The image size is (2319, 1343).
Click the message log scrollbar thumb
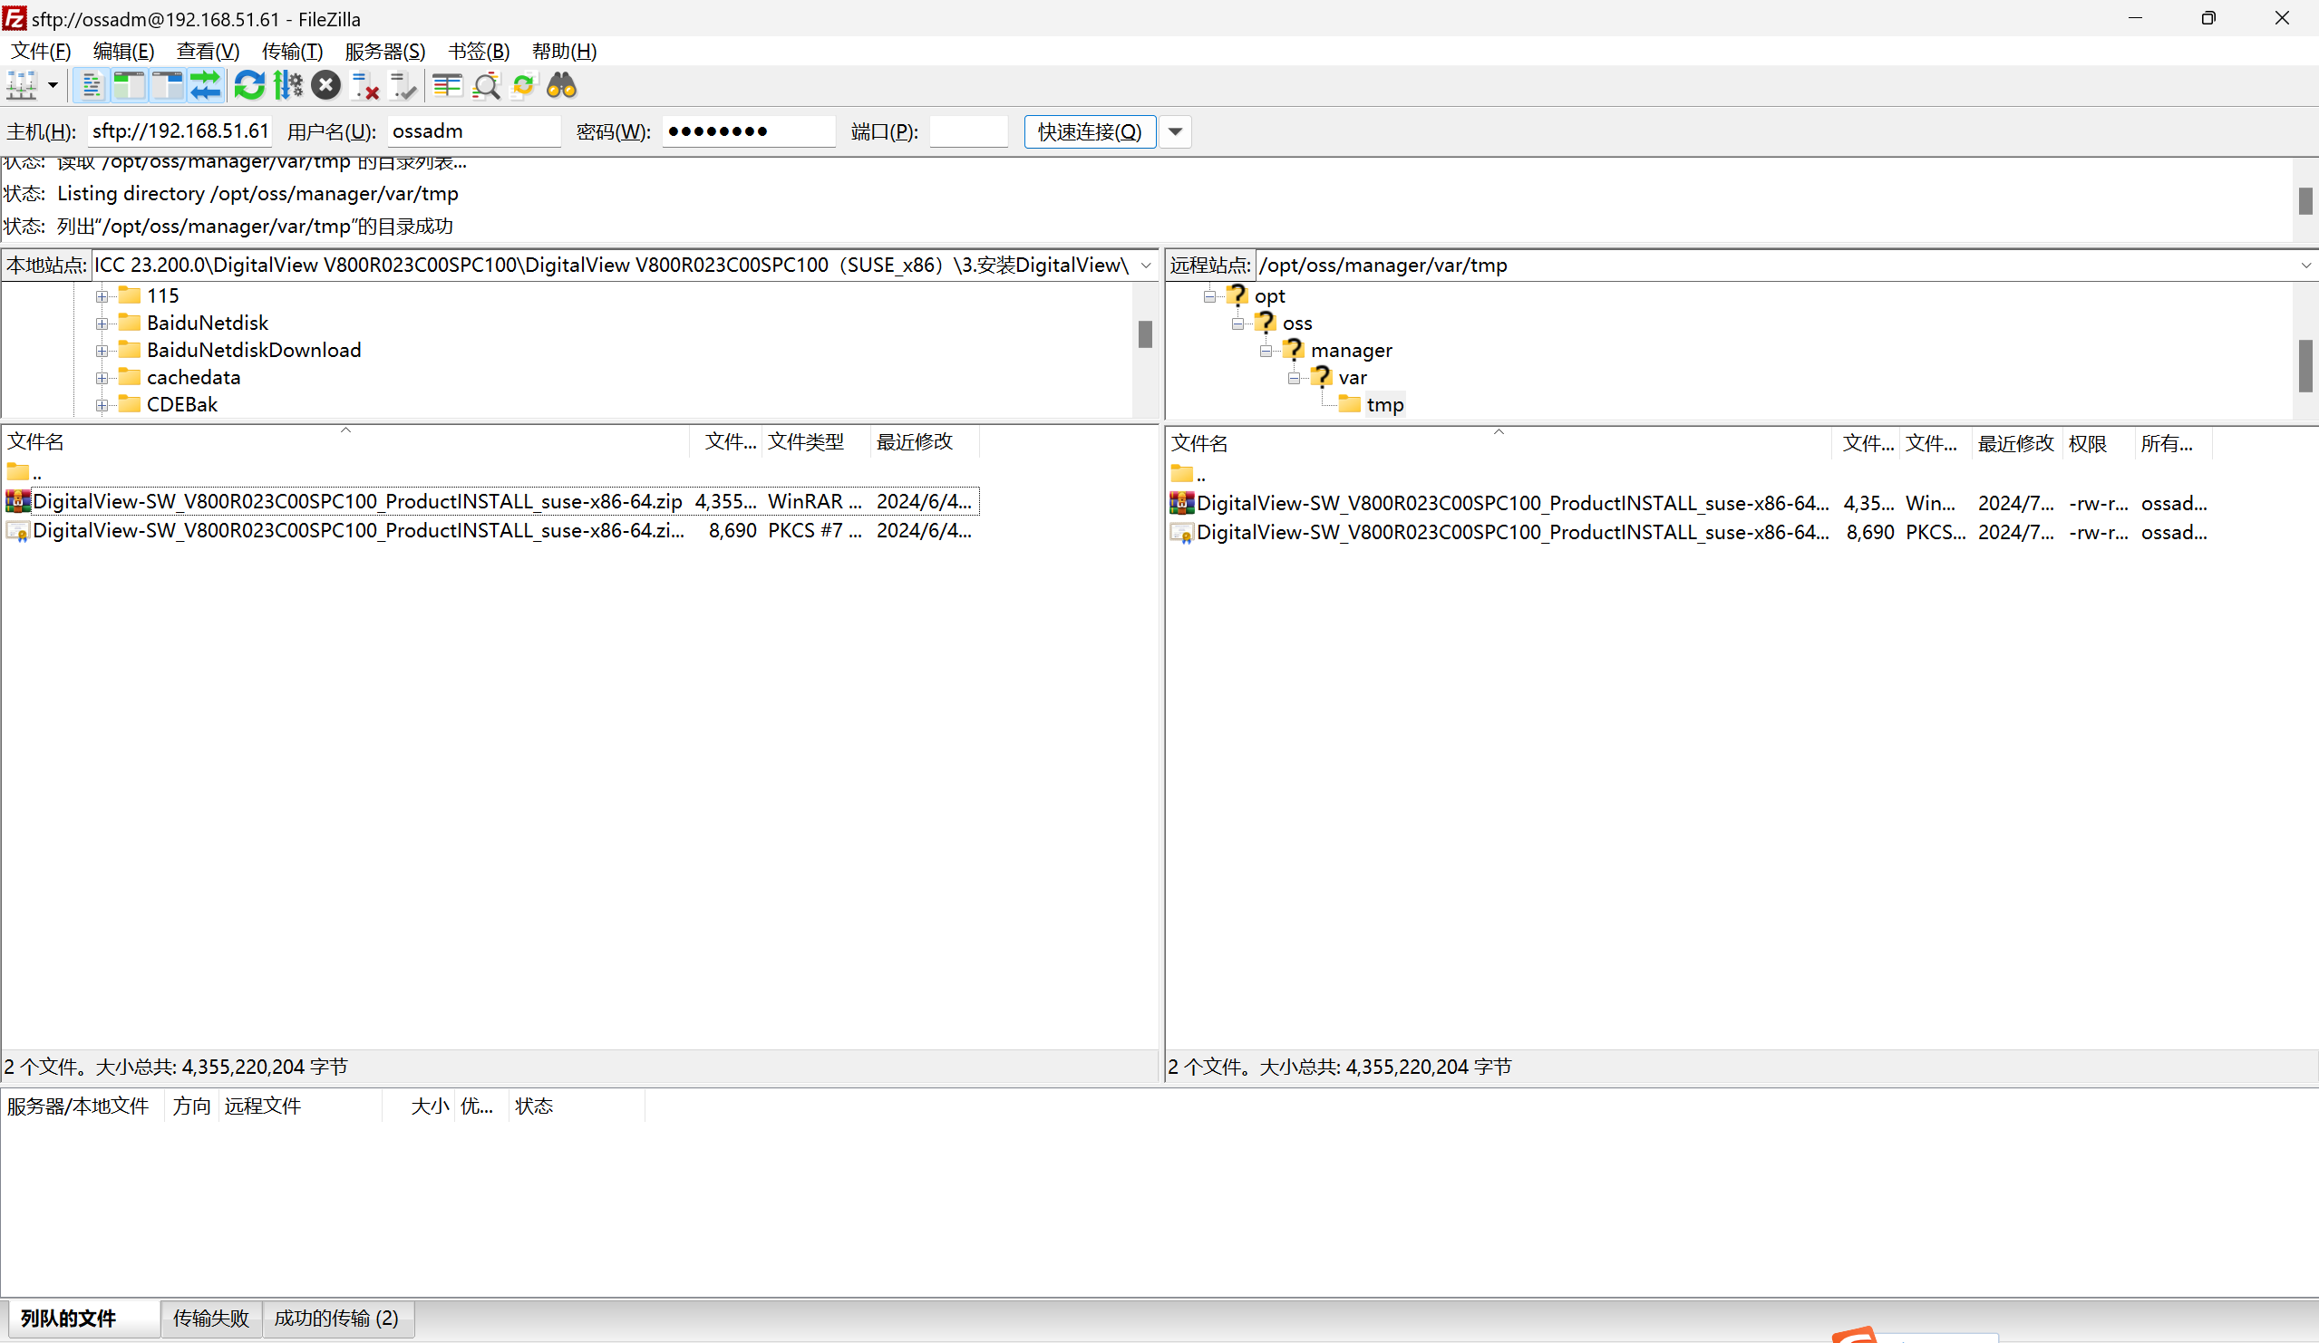coord(2305,201)
